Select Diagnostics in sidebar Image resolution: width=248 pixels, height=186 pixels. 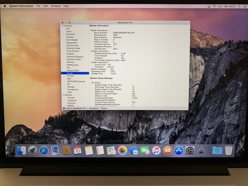coord(72,42)
